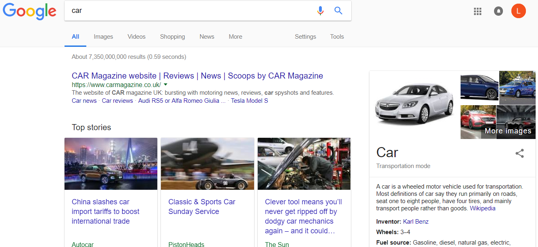Open the Google apps grid
The image size is (538, 247).
(x=478, y=11)
